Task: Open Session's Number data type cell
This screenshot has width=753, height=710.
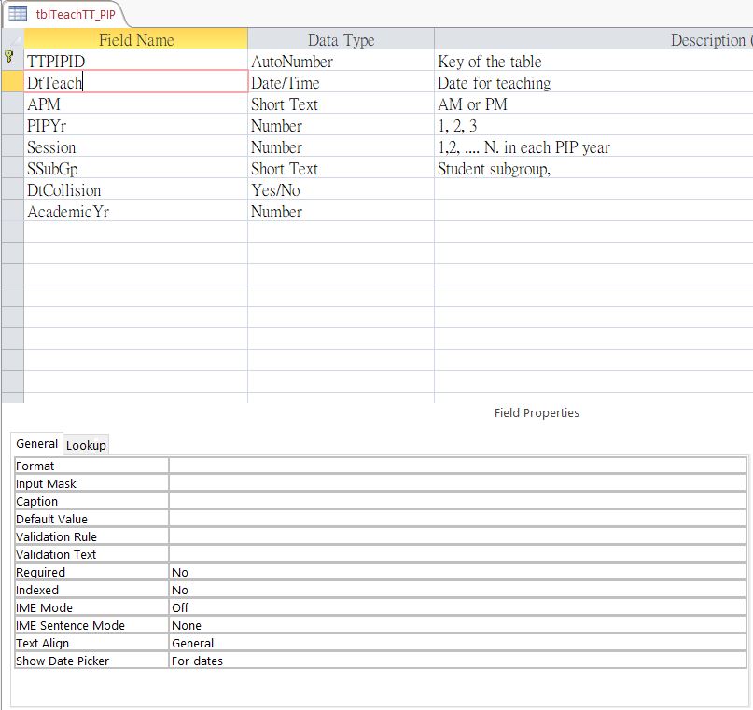Action: click(x=341, y=146)
